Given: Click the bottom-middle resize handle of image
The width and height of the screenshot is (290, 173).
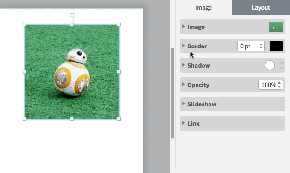Looking at the screenshot, I should pos(72,119).
